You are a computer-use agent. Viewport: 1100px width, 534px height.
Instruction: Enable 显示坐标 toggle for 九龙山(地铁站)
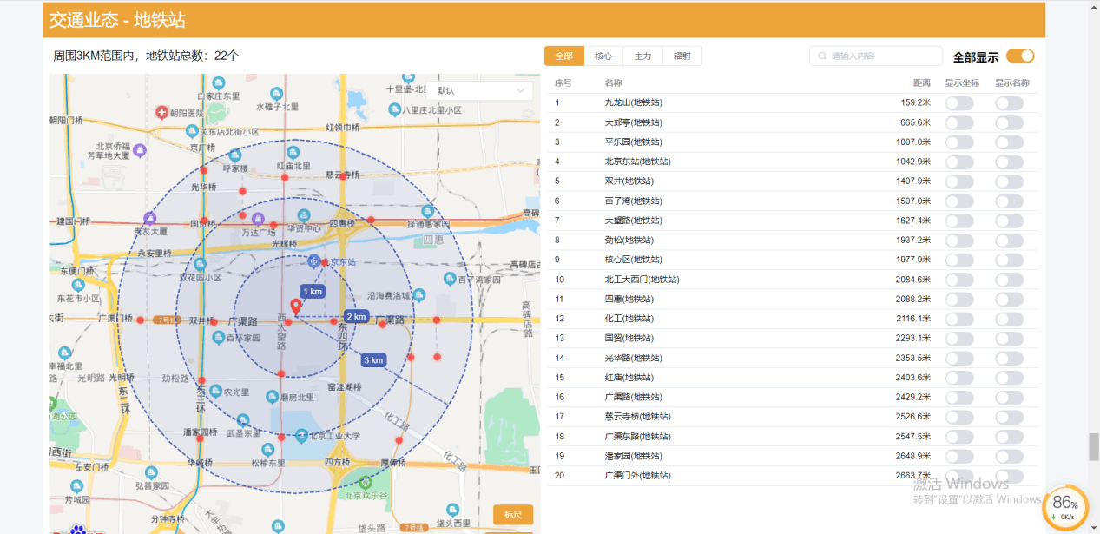click(x=959, y=102)
